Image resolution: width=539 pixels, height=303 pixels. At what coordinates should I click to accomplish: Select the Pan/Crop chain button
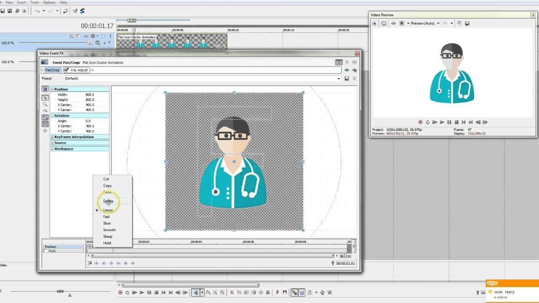point(52,70)
